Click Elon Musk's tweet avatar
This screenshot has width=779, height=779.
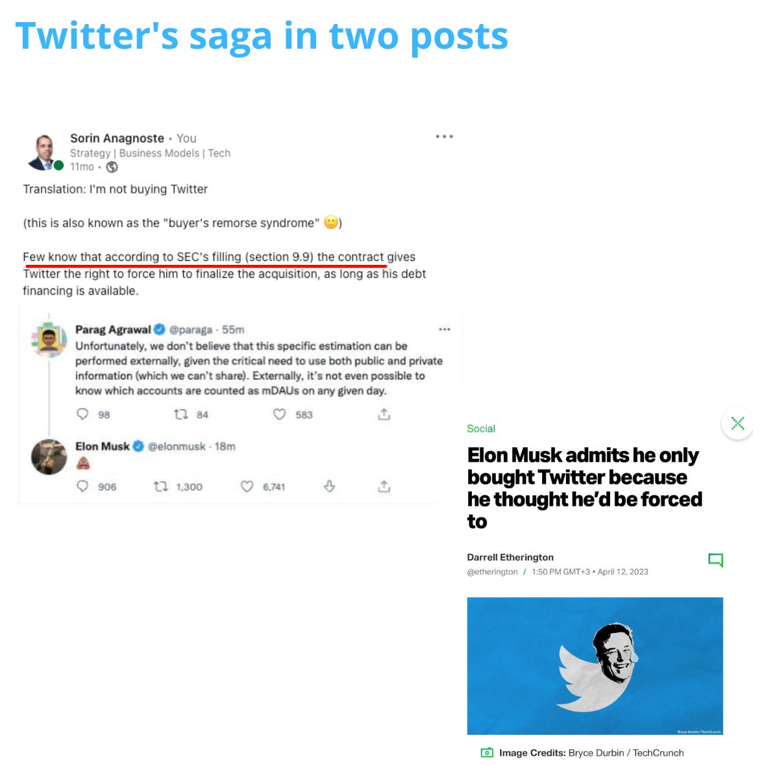coord(49,457)
